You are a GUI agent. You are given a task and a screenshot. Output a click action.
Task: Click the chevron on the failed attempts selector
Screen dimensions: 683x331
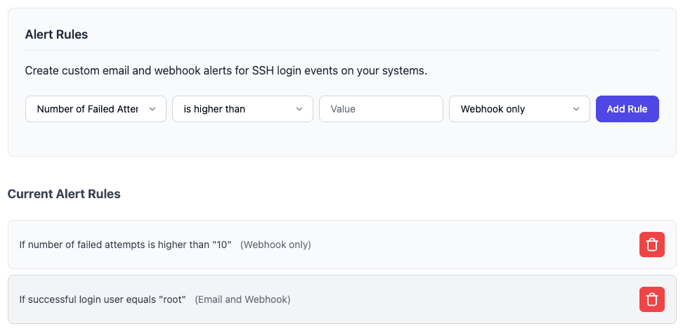[152, 109]
